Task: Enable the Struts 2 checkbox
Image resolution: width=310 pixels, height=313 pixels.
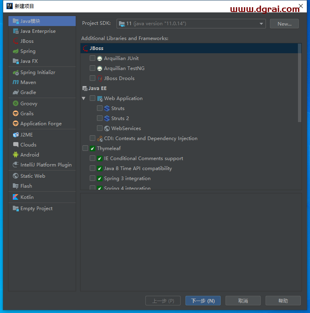Action: click(x=99, y=118)
